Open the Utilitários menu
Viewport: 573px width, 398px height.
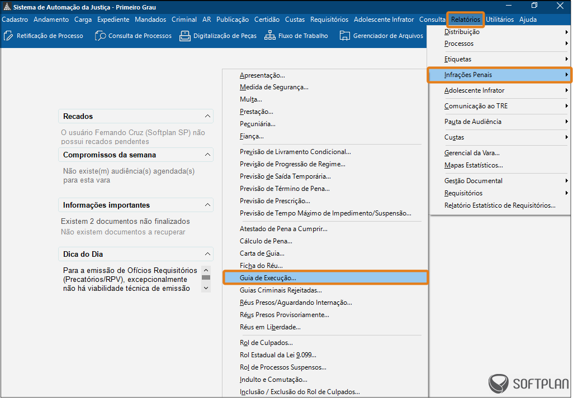coord(500,20)
